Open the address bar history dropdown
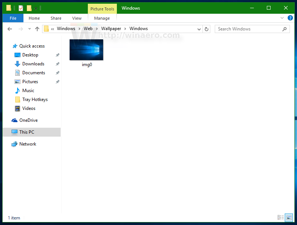The width and height of the screenshot is (297, 225). tap(199, 29)
